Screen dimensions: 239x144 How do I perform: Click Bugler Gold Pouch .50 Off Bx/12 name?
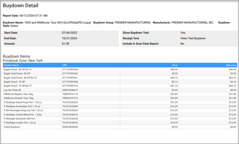(20, 78)
